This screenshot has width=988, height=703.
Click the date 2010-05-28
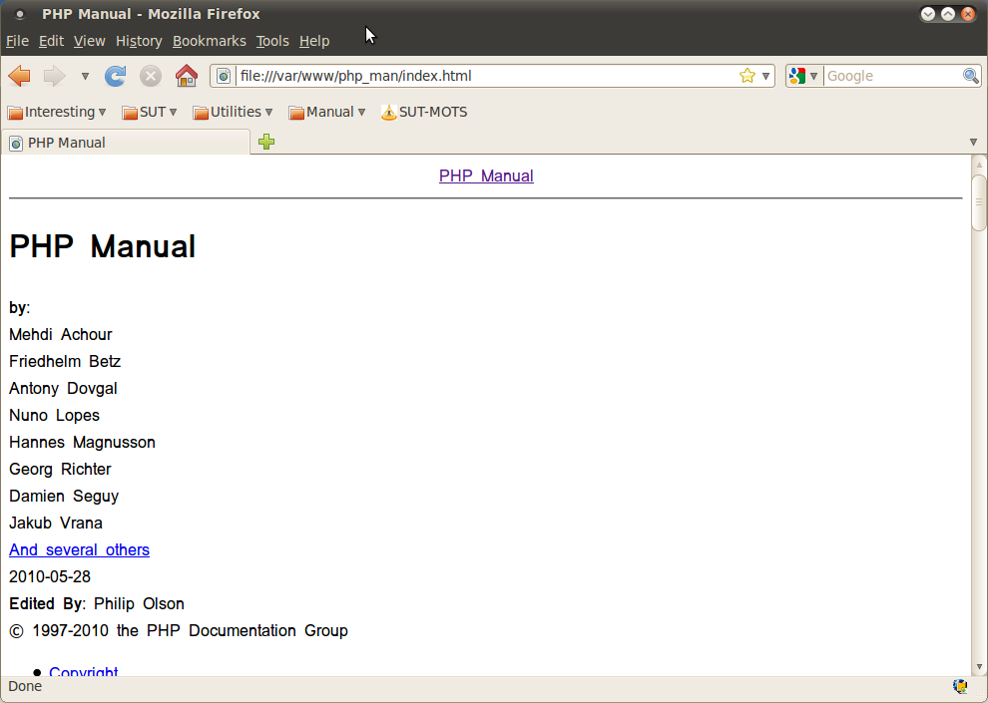50,577
